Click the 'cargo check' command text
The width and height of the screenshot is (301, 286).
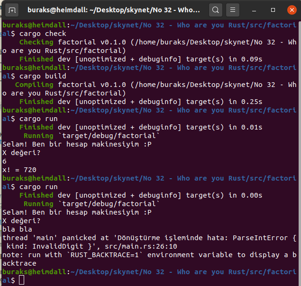coord(43,34)
